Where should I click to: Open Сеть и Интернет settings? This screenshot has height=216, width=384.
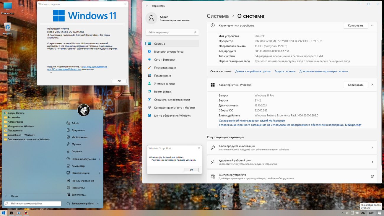click(x=172, y=59)
